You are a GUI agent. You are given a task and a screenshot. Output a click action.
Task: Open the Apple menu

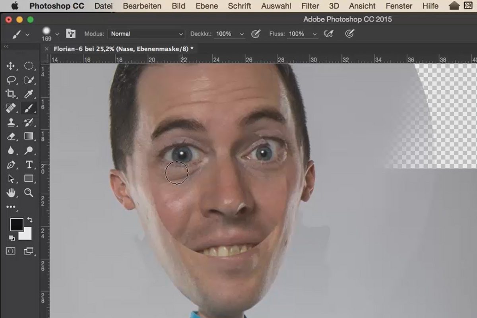tap(14, 6)
